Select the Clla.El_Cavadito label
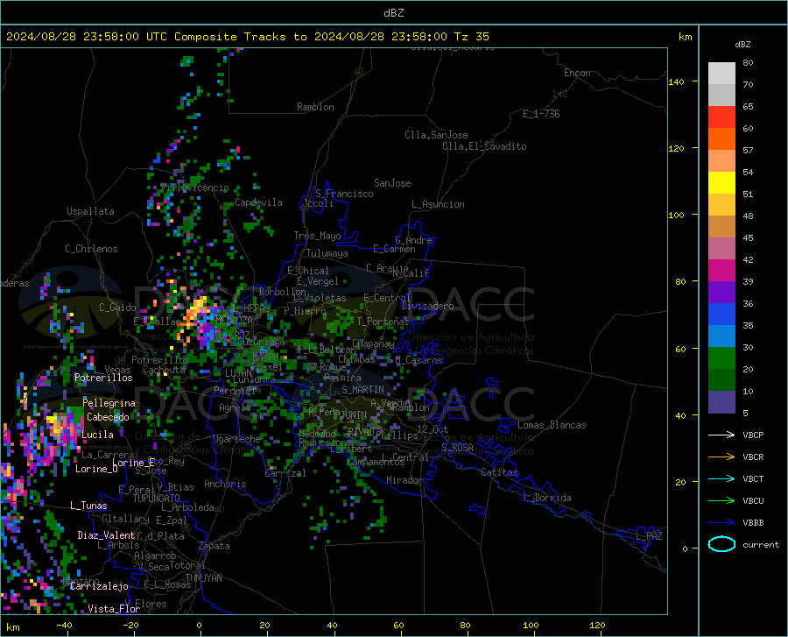Screen dimensions: 788x637 click(x=484, y=146)
